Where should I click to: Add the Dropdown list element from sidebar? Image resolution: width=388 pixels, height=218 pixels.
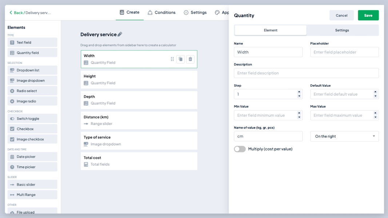point(32,70)
